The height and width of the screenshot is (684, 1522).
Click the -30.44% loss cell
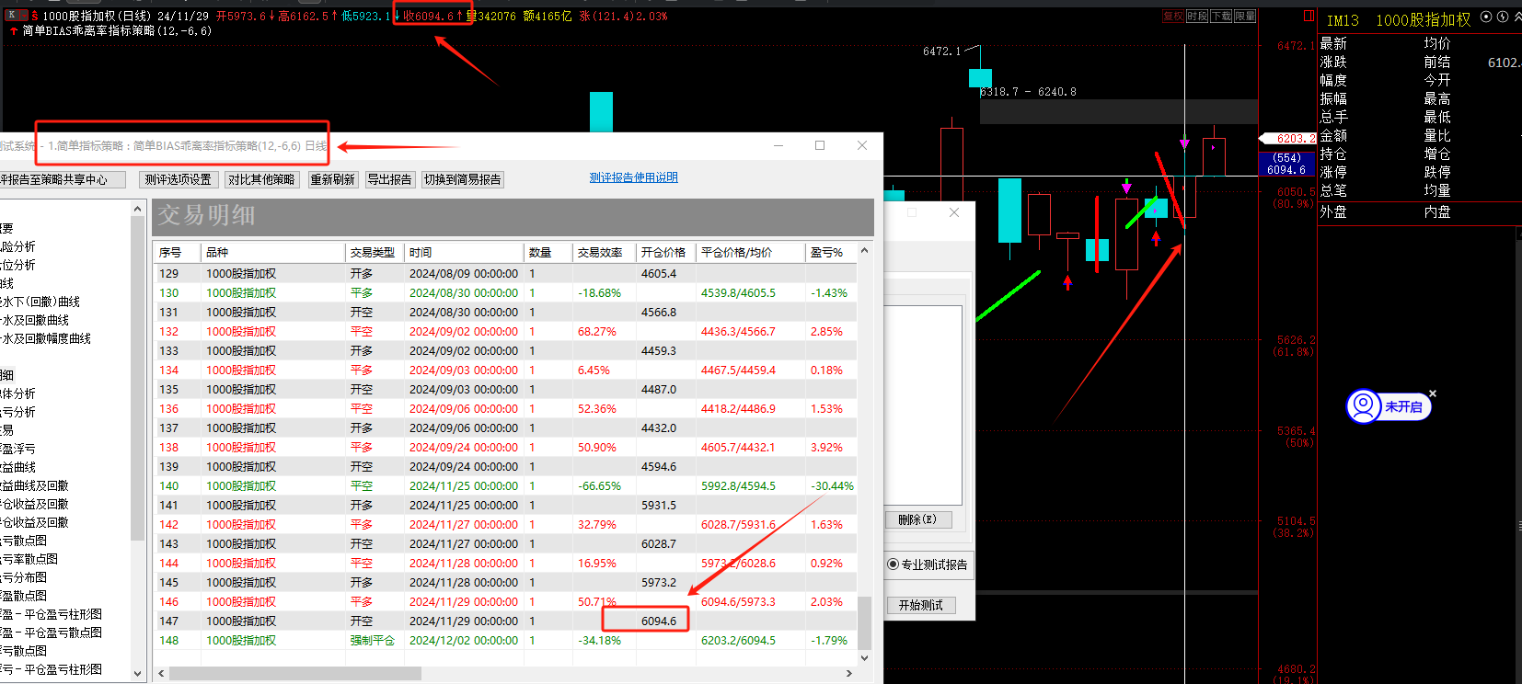click(x=832, y=485)
